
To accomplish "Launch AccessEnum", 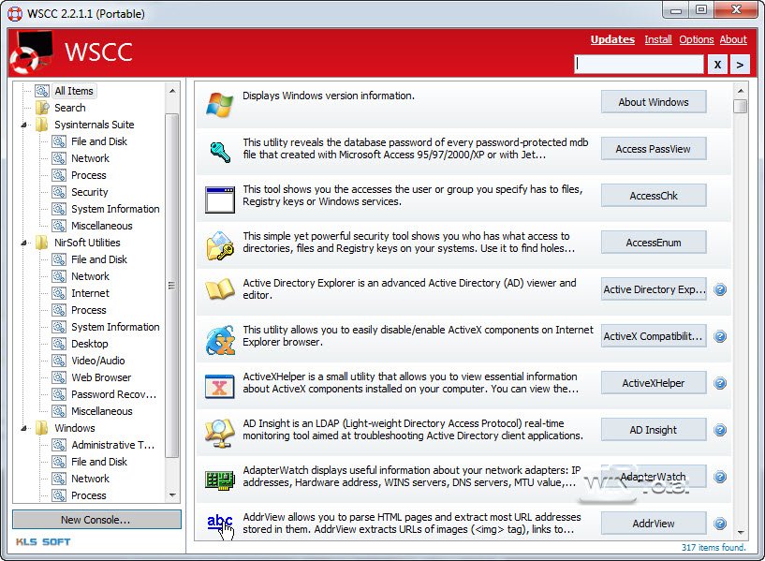I will pos(654,243).
